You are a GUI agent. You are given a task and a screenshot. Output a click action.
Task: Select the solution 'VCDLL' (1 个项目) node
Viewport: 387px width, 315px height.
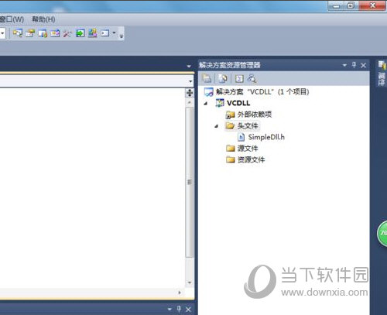click(x=262, y=91)
